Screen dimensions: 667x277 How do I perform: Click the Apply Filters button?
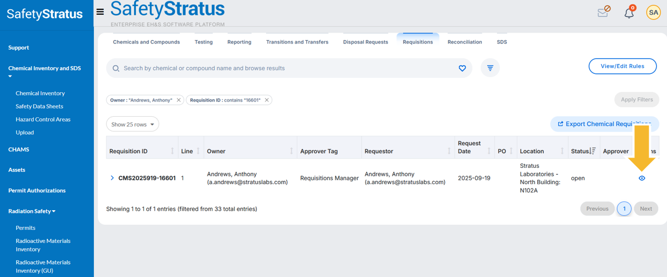pyautogui.click(x=637, y=100)
